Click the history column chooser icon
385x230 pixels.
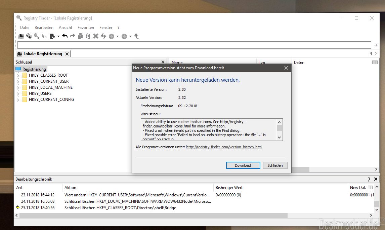(x=371, y=187)
